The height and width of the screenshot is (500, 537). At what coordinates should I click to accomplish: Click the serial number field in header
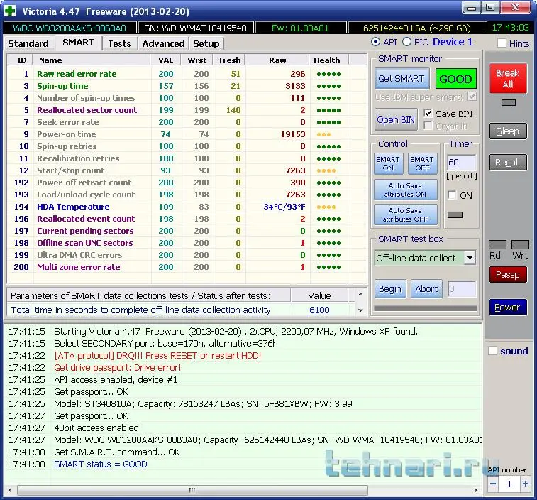point(196,28)
